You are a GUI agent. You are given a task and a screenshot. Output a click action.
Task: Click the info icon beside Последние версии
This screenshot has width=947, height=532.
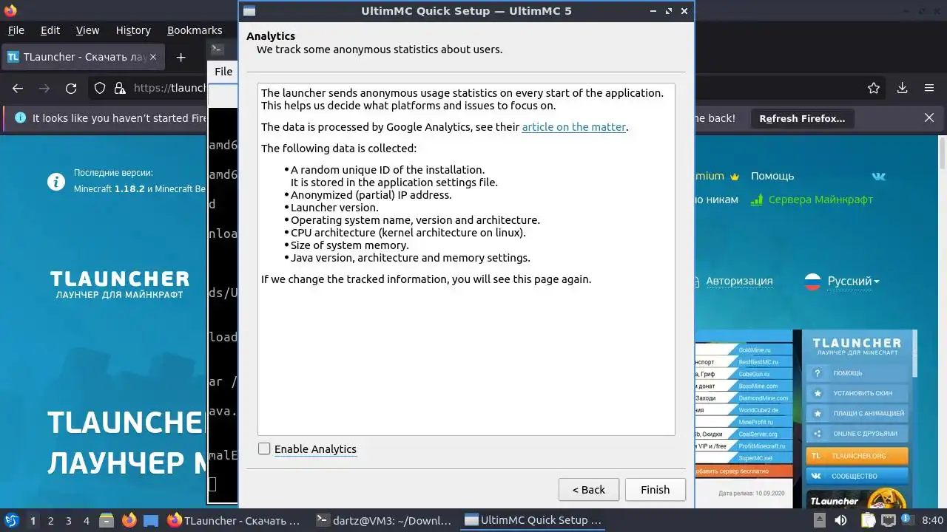(56, 181)
